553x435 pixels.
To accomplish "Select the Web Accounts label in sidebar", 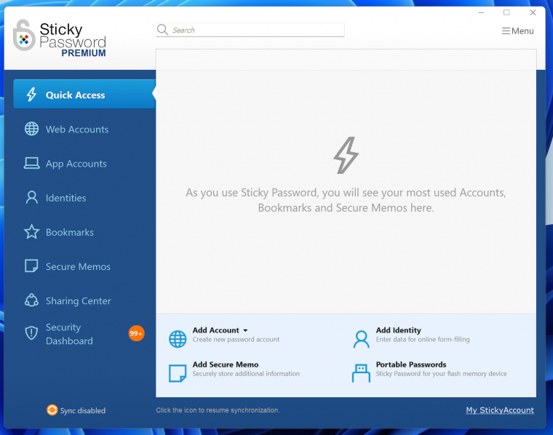I will pos(77,129).
